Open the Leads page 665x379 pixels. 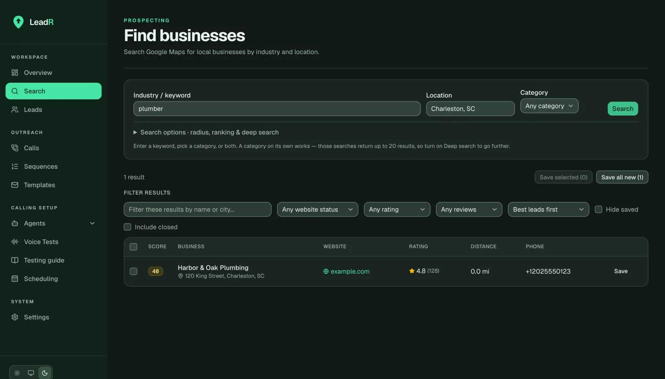pos(53,110)
